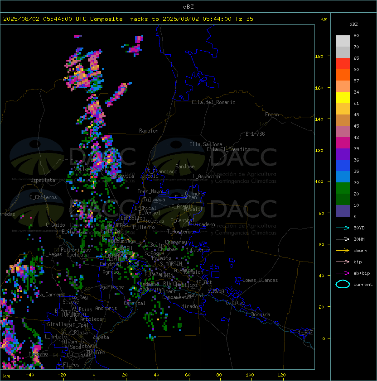Image resolution: width=377 pixels, height=381 pixels.
Task: Select the Potrerillos map label
Action: coord(76,250)
